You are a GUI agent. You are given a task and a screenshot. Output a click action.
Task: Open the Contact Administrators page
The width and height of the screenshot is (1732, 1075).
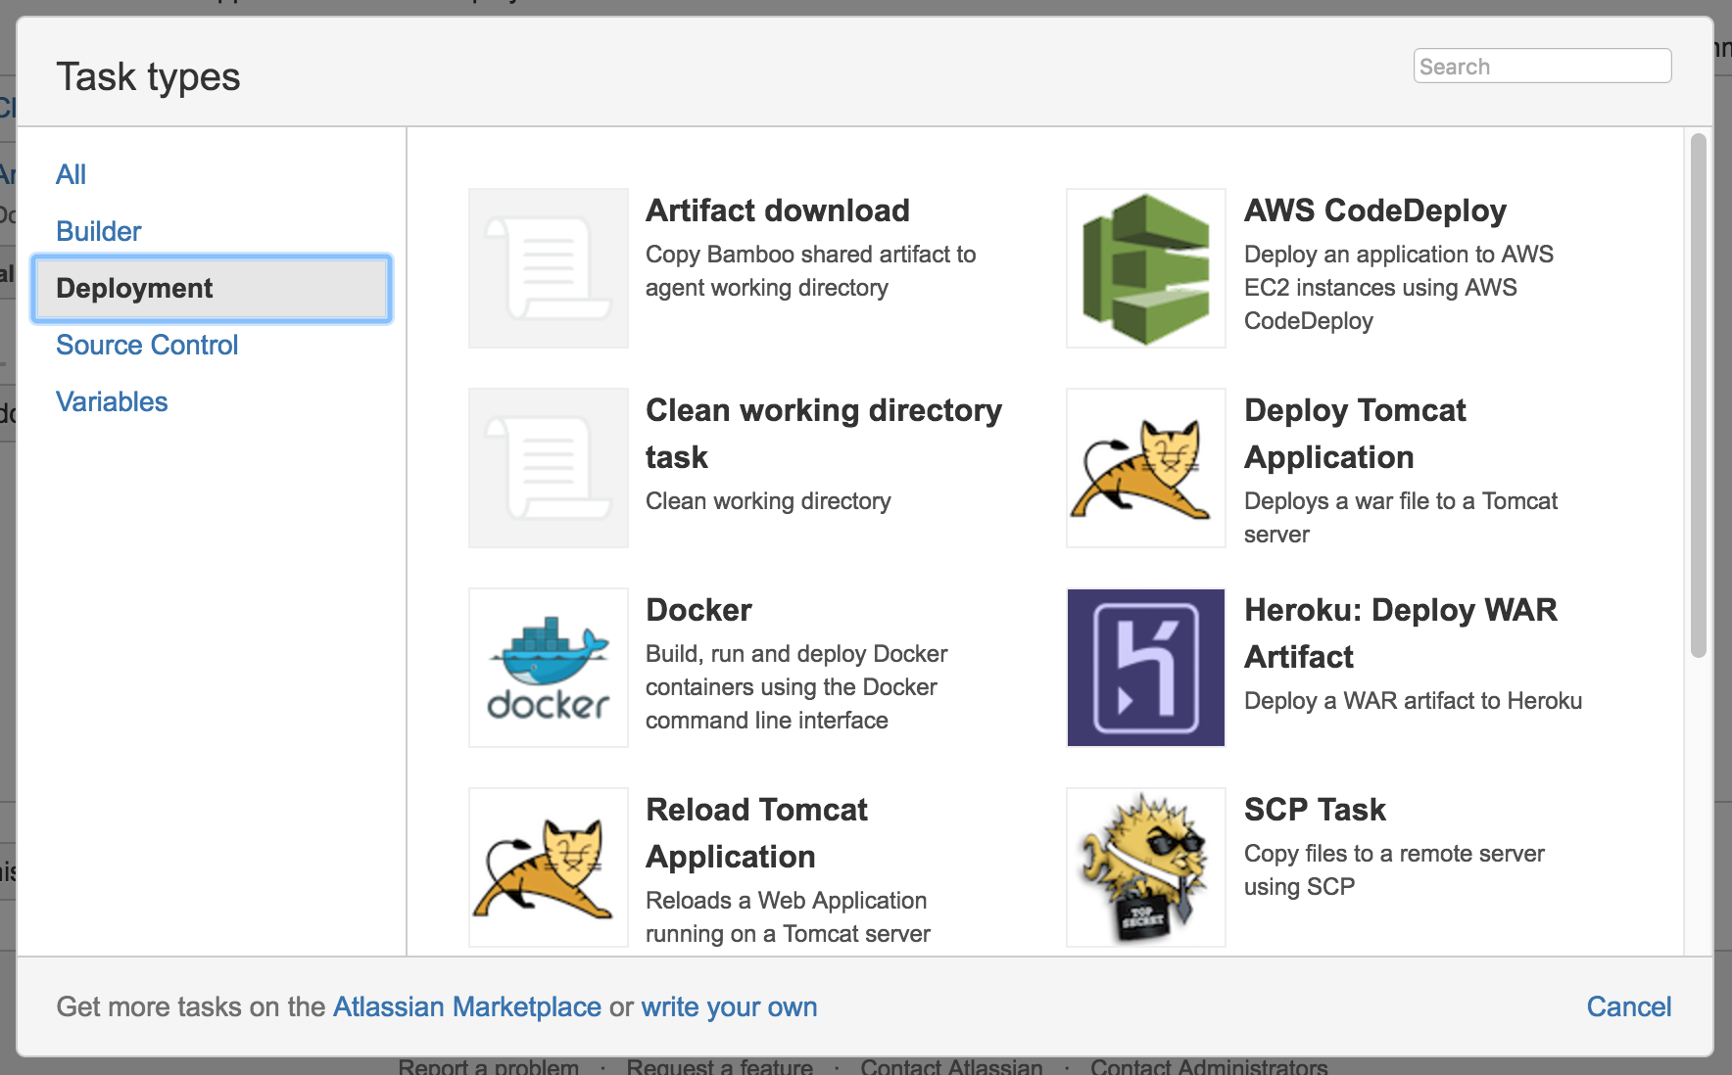(x=1210, y=1066)
